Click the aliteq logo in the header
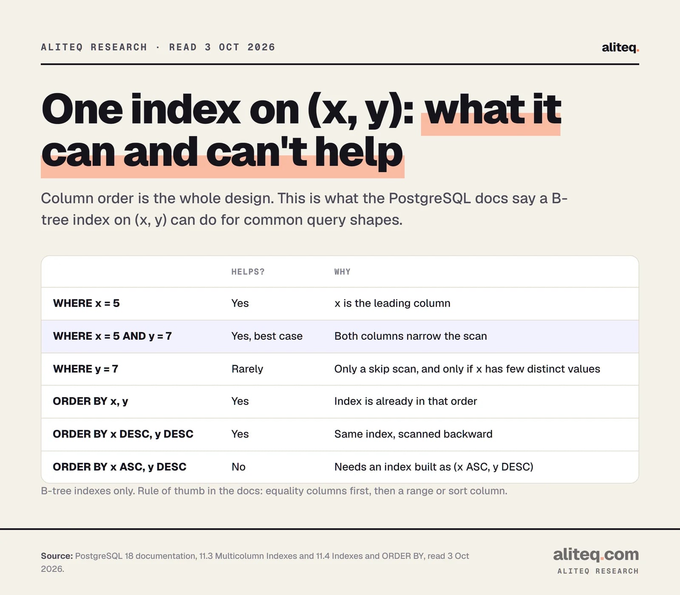 pos(620,47)
